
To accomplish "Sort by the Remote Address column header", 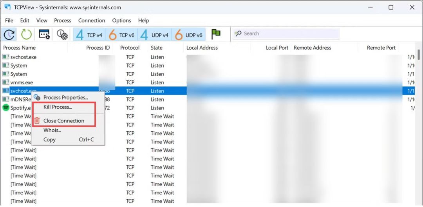I will [313, 48].
